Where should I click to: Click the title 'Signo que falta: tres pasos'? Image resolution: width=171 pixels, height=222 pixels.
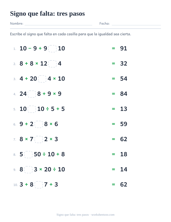pos(48,14)
